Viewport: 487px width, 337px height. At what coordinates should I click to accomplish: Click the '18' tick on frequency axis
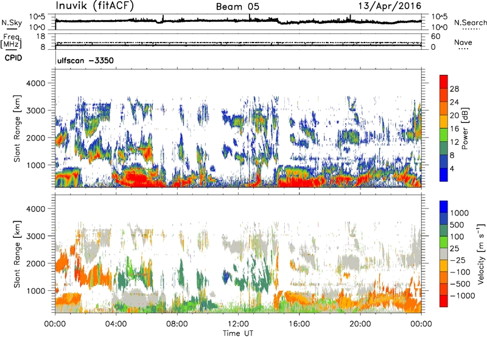[x=41, y=36]
